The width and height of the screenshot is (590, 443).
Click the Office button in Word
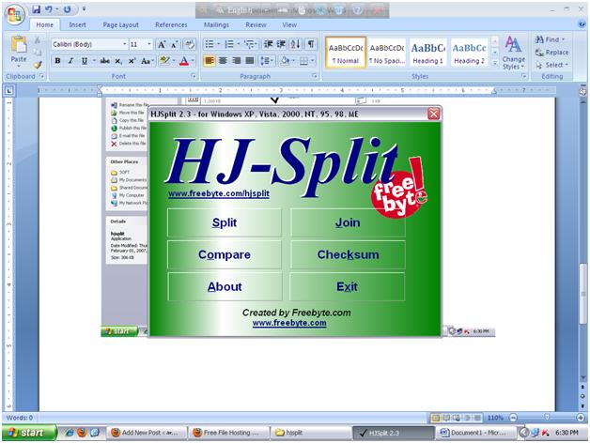[14, 14]
